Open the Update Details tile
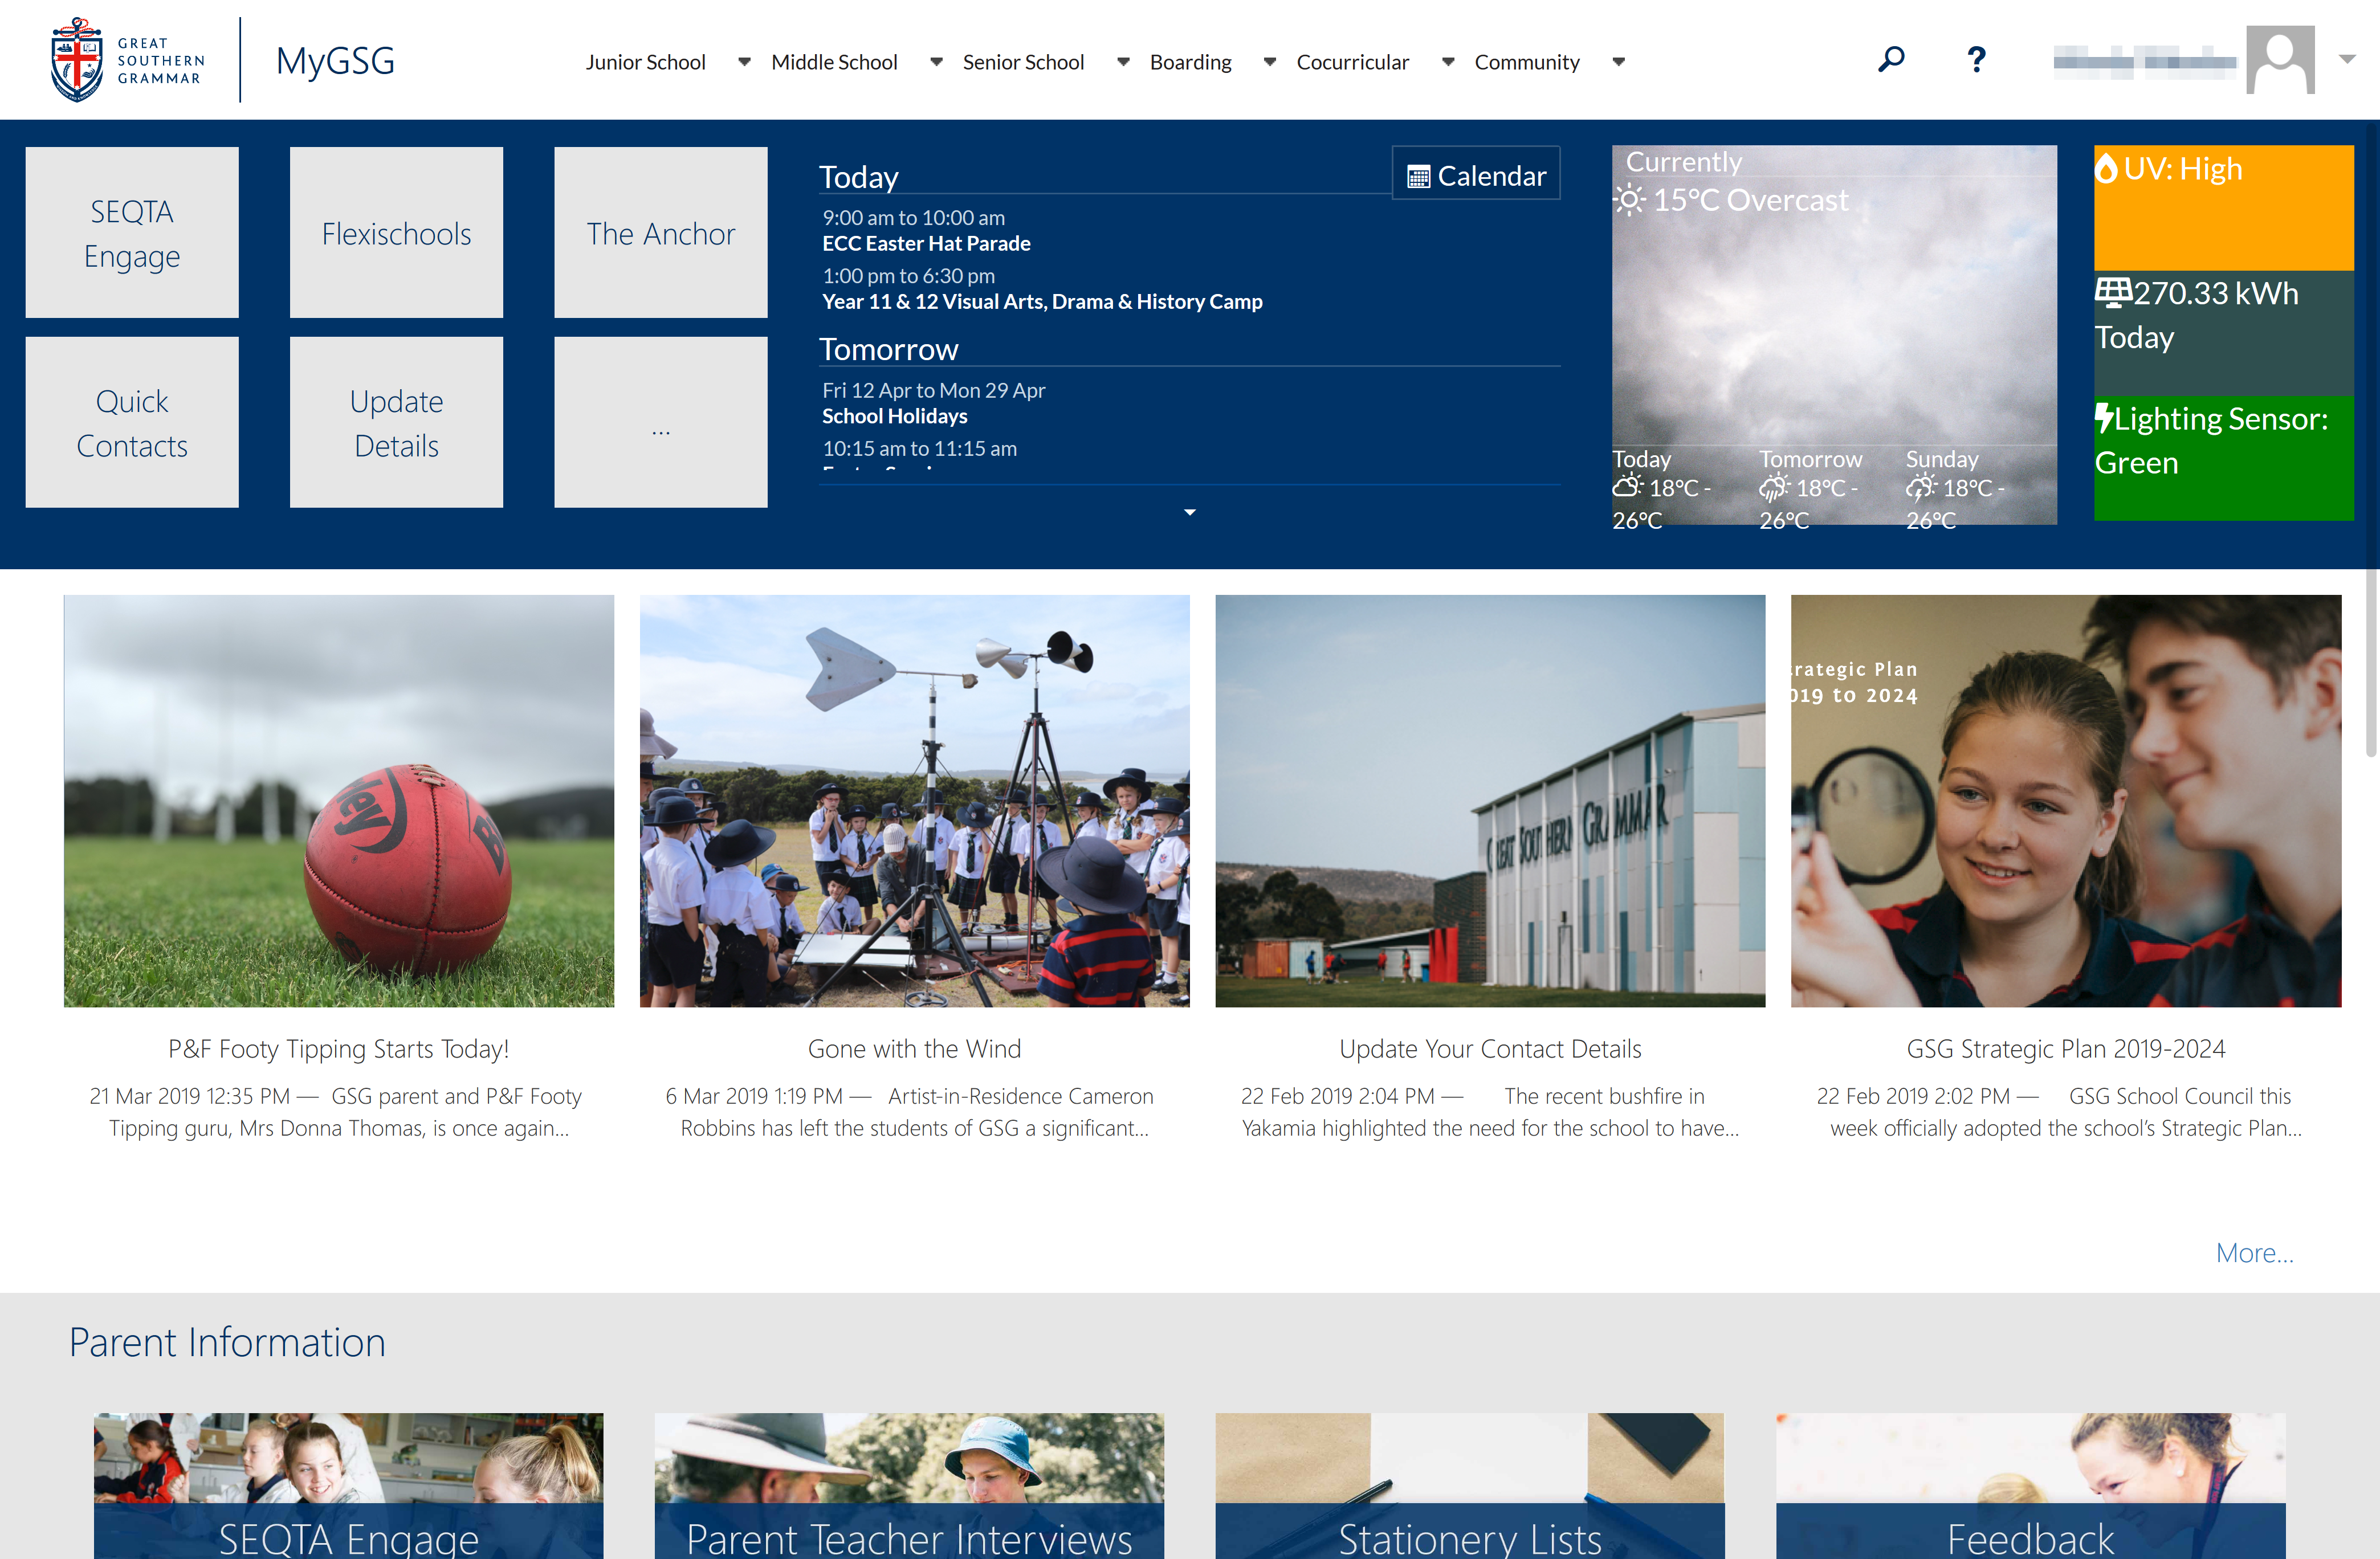The height and width of the screenshot is (1559, 2380). pos(396,422)
